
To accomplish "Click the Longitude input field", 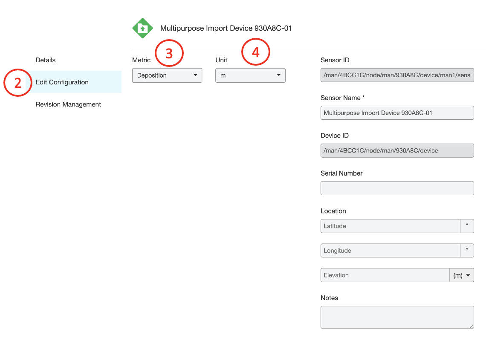I will pyautogui.click(x=390, y=250).
